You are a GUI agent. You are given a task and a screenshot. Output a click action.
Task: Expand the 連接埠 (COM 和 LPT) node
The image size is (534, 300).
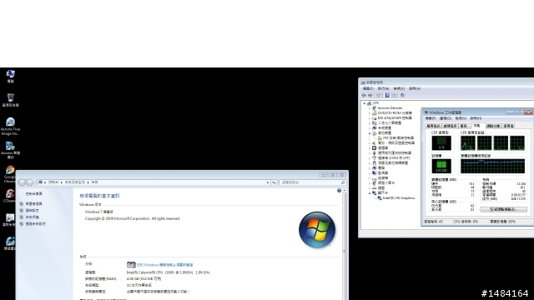(x=370, y=157)
